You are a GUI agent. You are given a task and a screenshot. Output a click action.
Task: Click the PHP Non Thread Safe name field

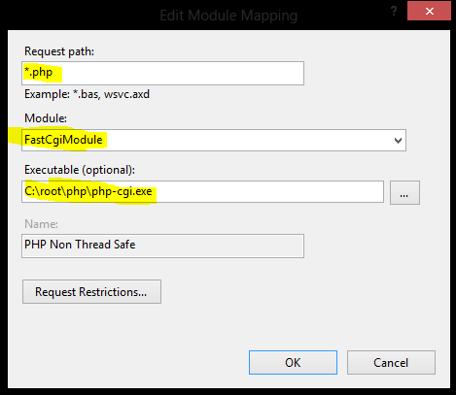(162, 246)
